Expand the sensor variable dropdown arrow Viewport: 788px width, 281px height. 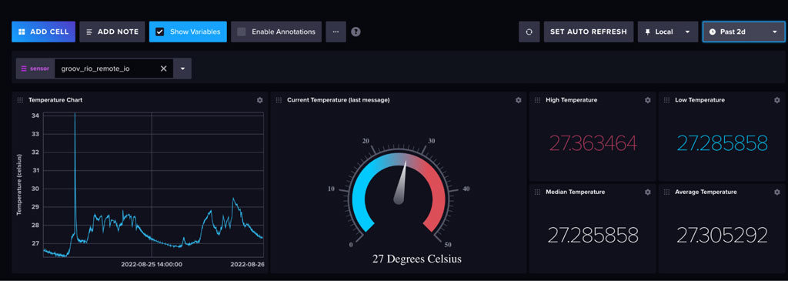click(x=182, y=69)
